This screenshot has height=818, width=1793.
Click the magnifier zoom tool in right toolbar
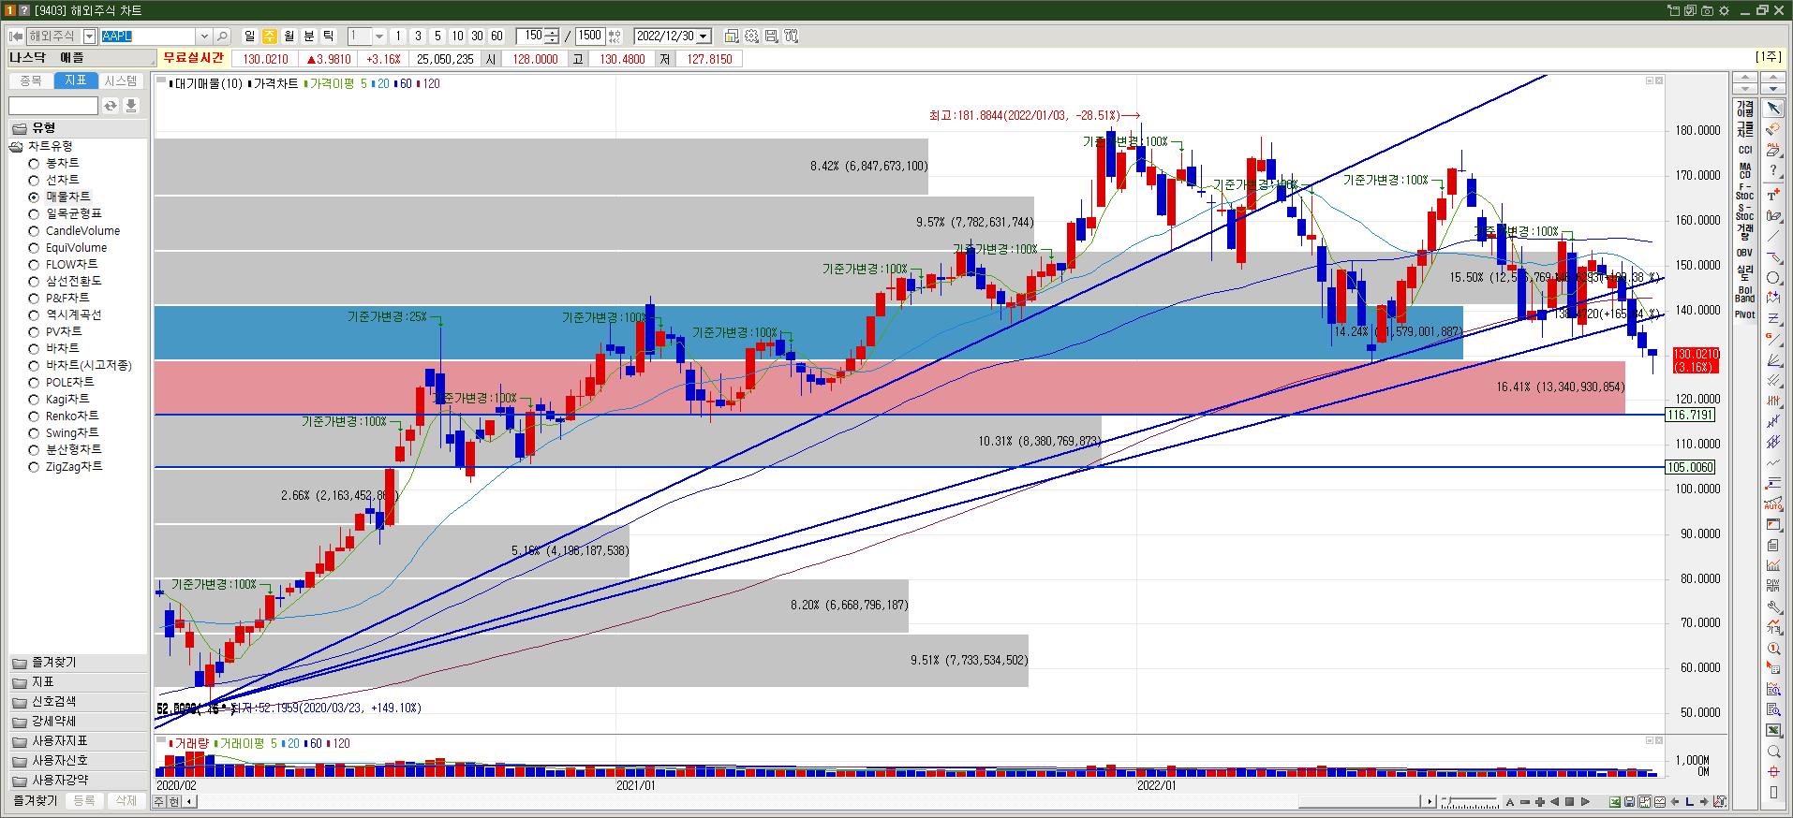pos(1772,752)
